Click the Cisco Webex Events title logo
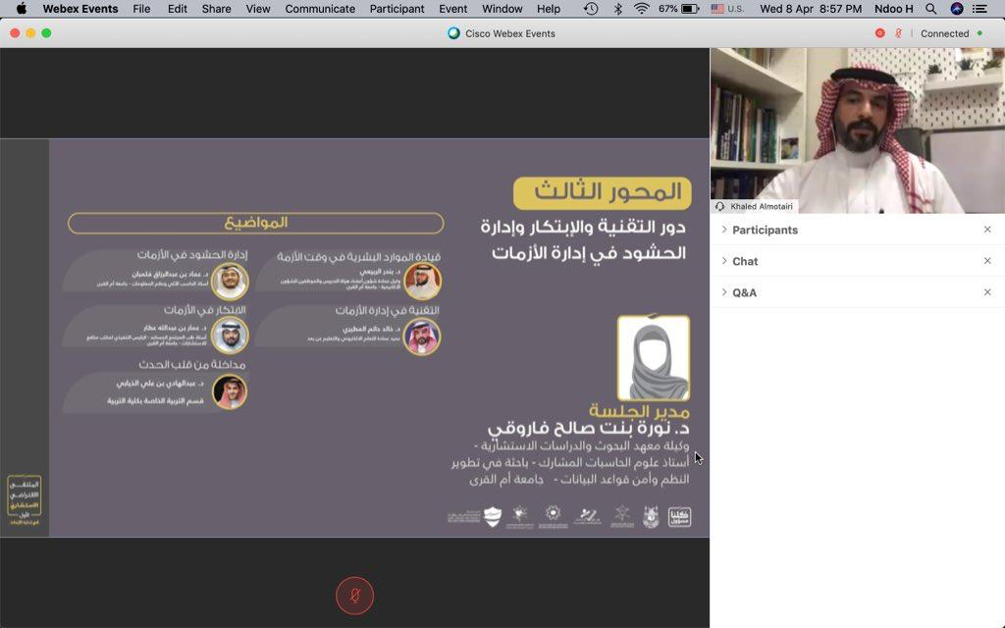 453,33
